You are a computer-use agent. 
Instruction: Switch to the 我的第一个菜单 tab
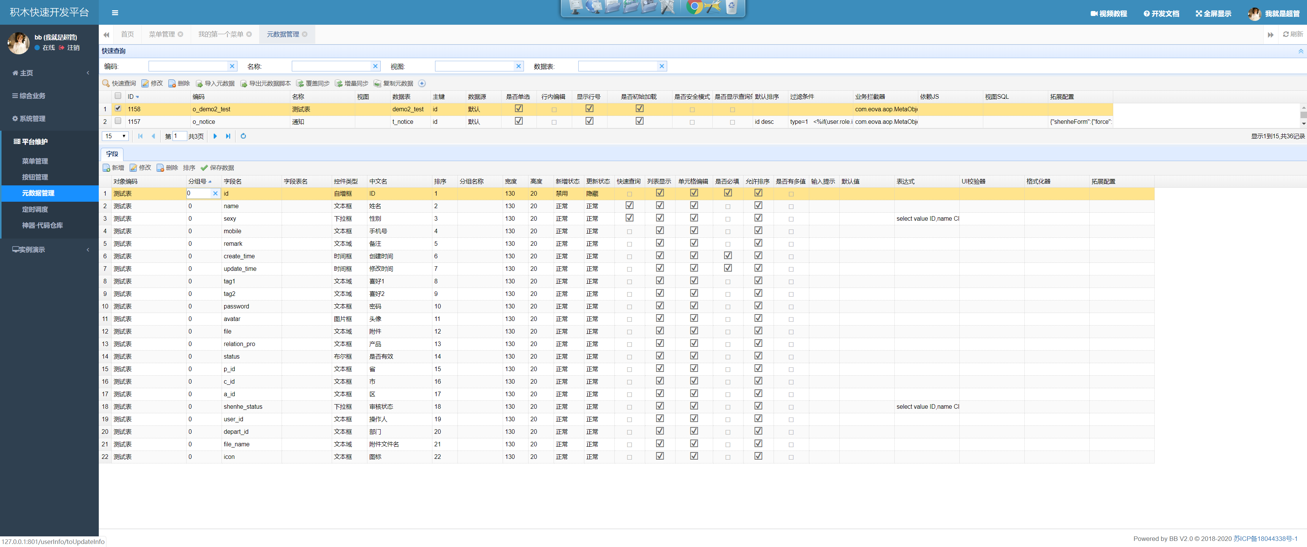pyautogui.click(x=221, y=34)
